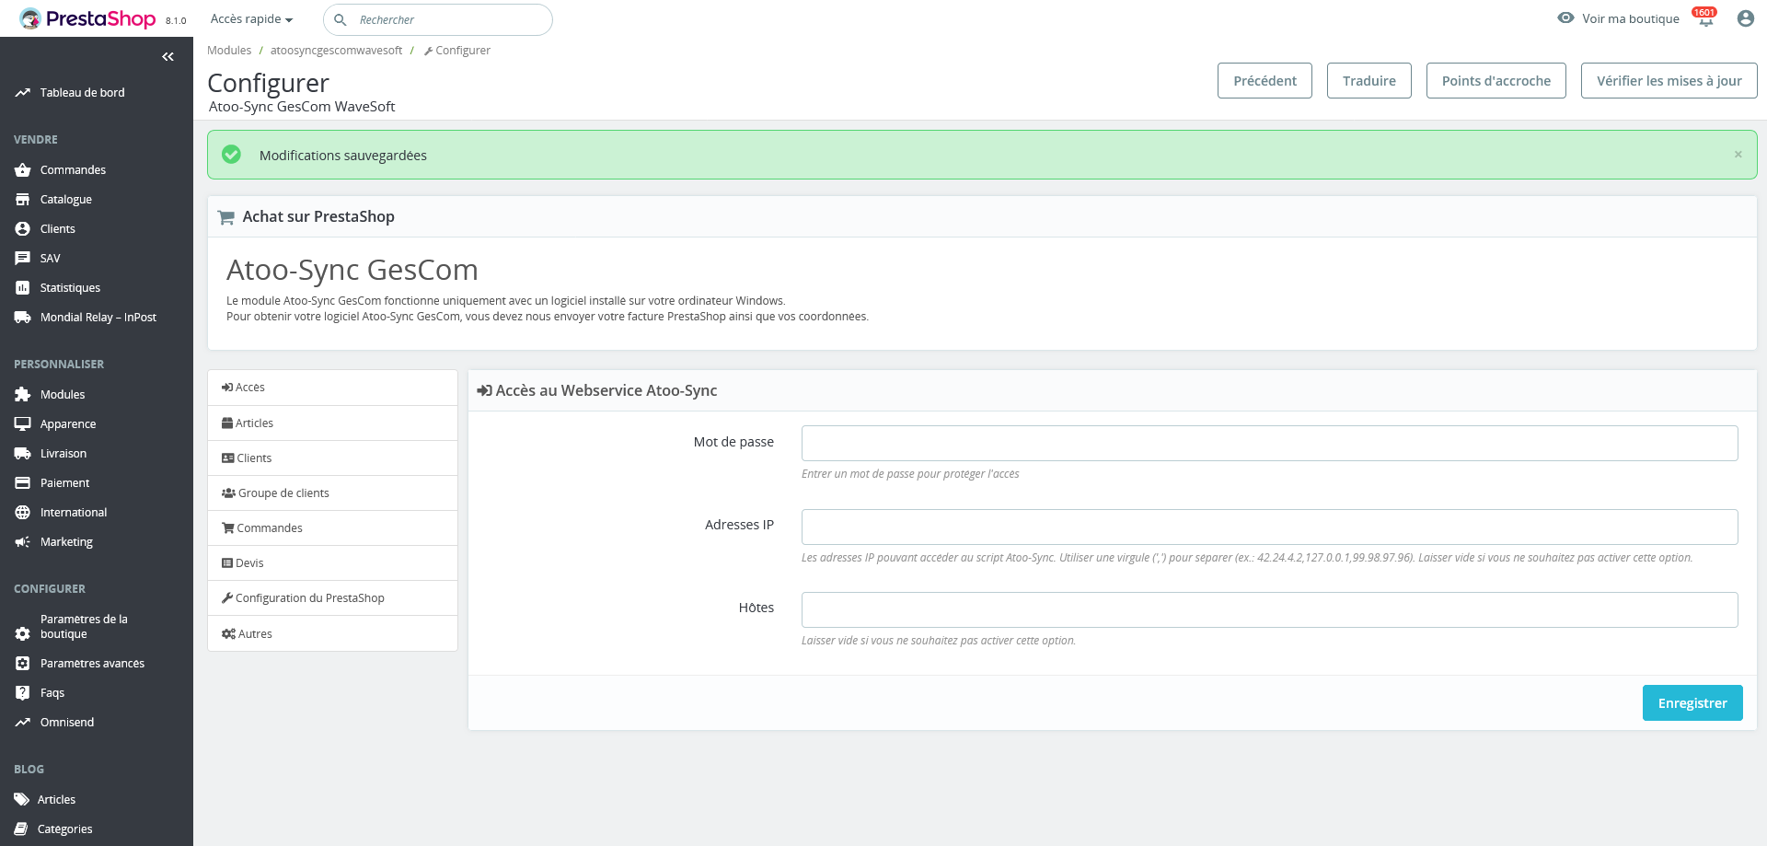Select the Devis configuration tab

(332, 563)
